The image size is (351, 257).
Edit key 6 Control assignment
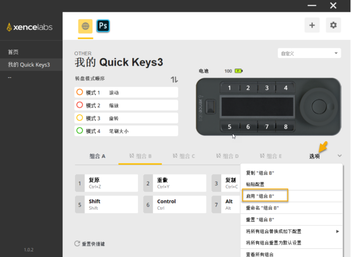point(175,205)
